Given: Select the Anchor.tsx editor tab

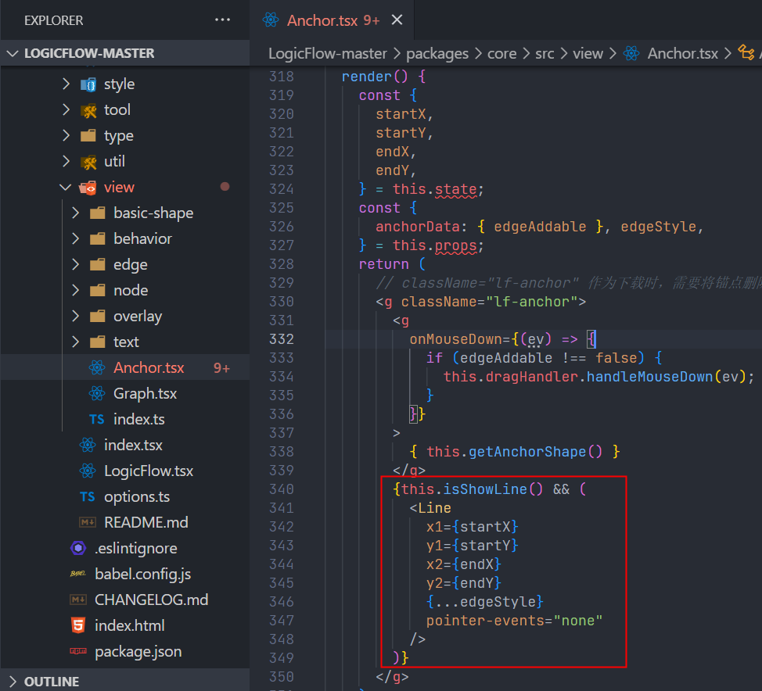Looking at the screenshot, I should point(332,20).
